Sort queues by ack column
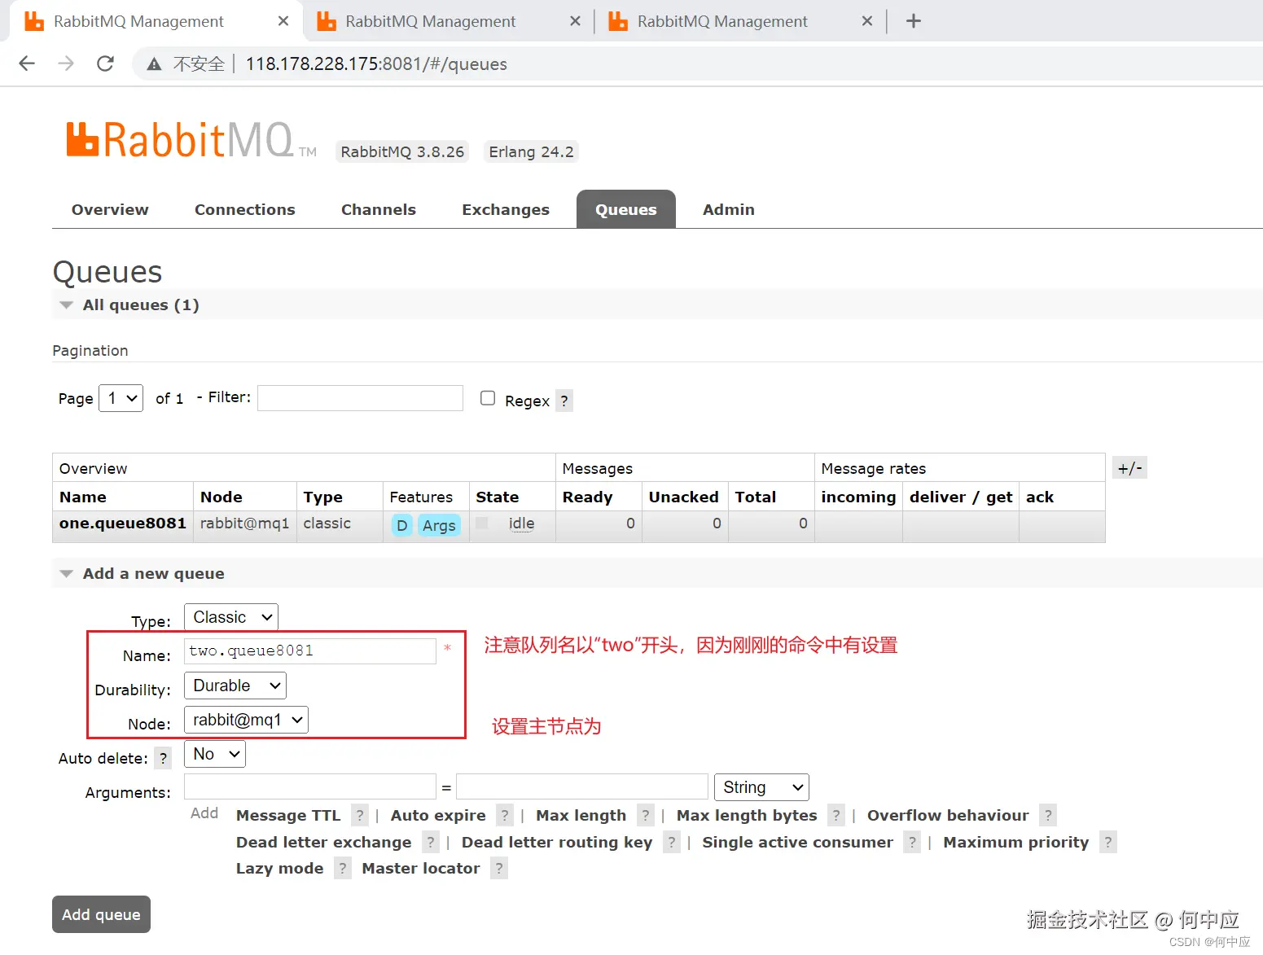This screenshot has height=955, width=1263. point(1040,497)
